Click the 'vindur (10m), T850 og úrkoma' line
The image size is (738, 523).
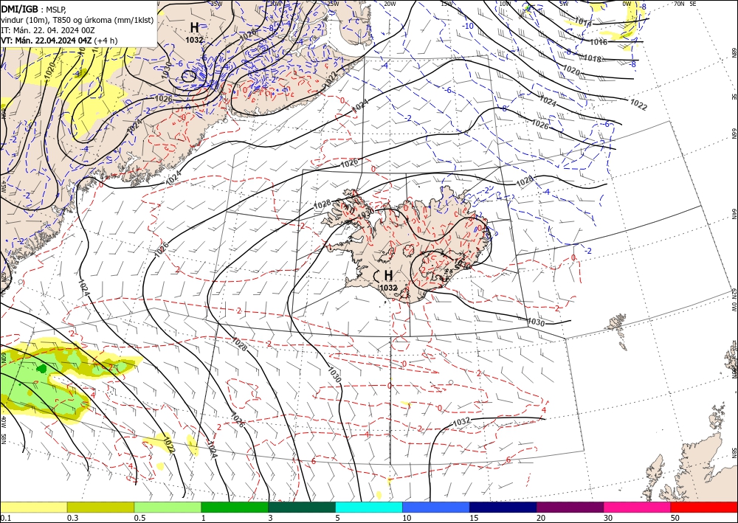(77, 20)
